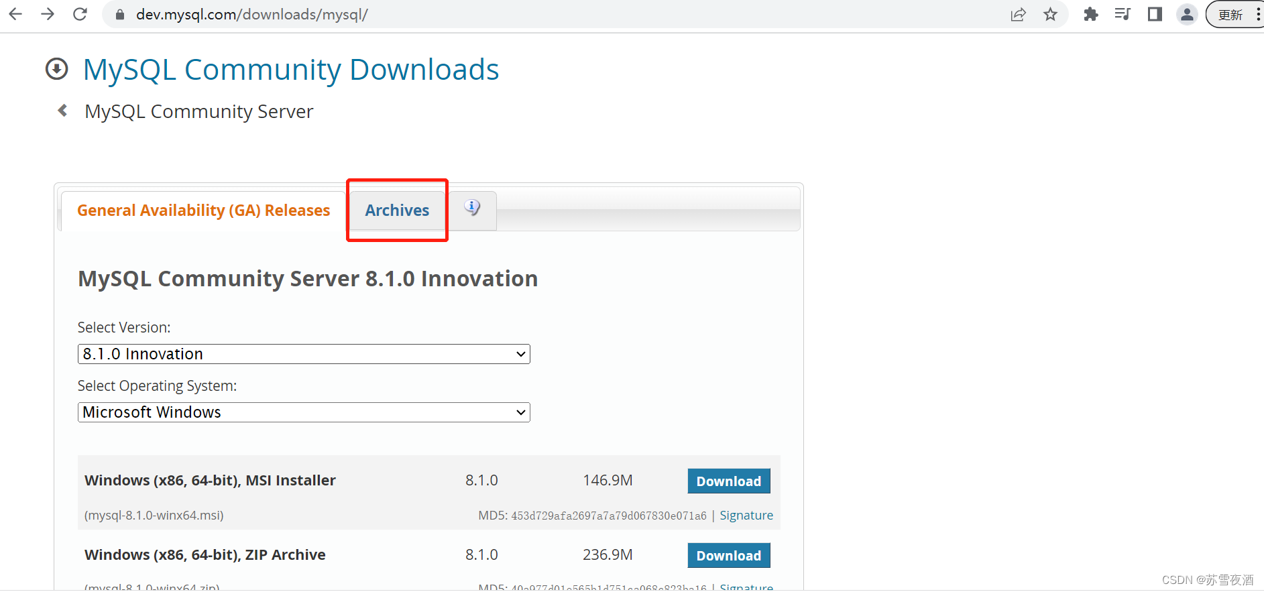The image size is (1264, 592).
Task: Click the download circle icon beside the title
Action: click(x=57, y=69)
